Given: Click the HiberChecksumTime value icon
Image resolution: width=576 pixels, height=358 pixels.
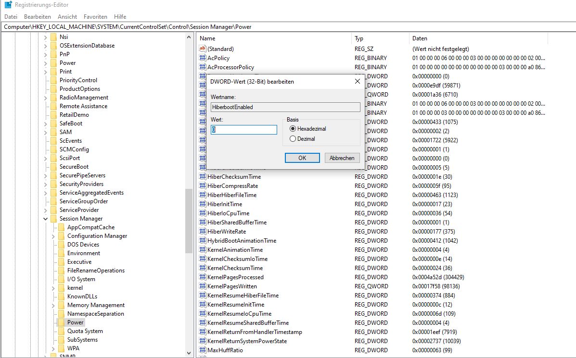Looking at the screenshot, I should (x=203, y=176).
